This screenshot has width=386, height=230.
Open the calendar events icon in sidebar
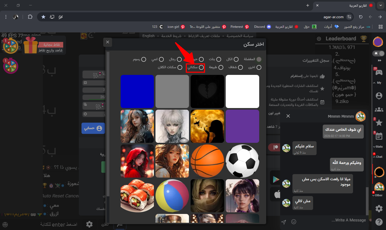coord(379,136)
